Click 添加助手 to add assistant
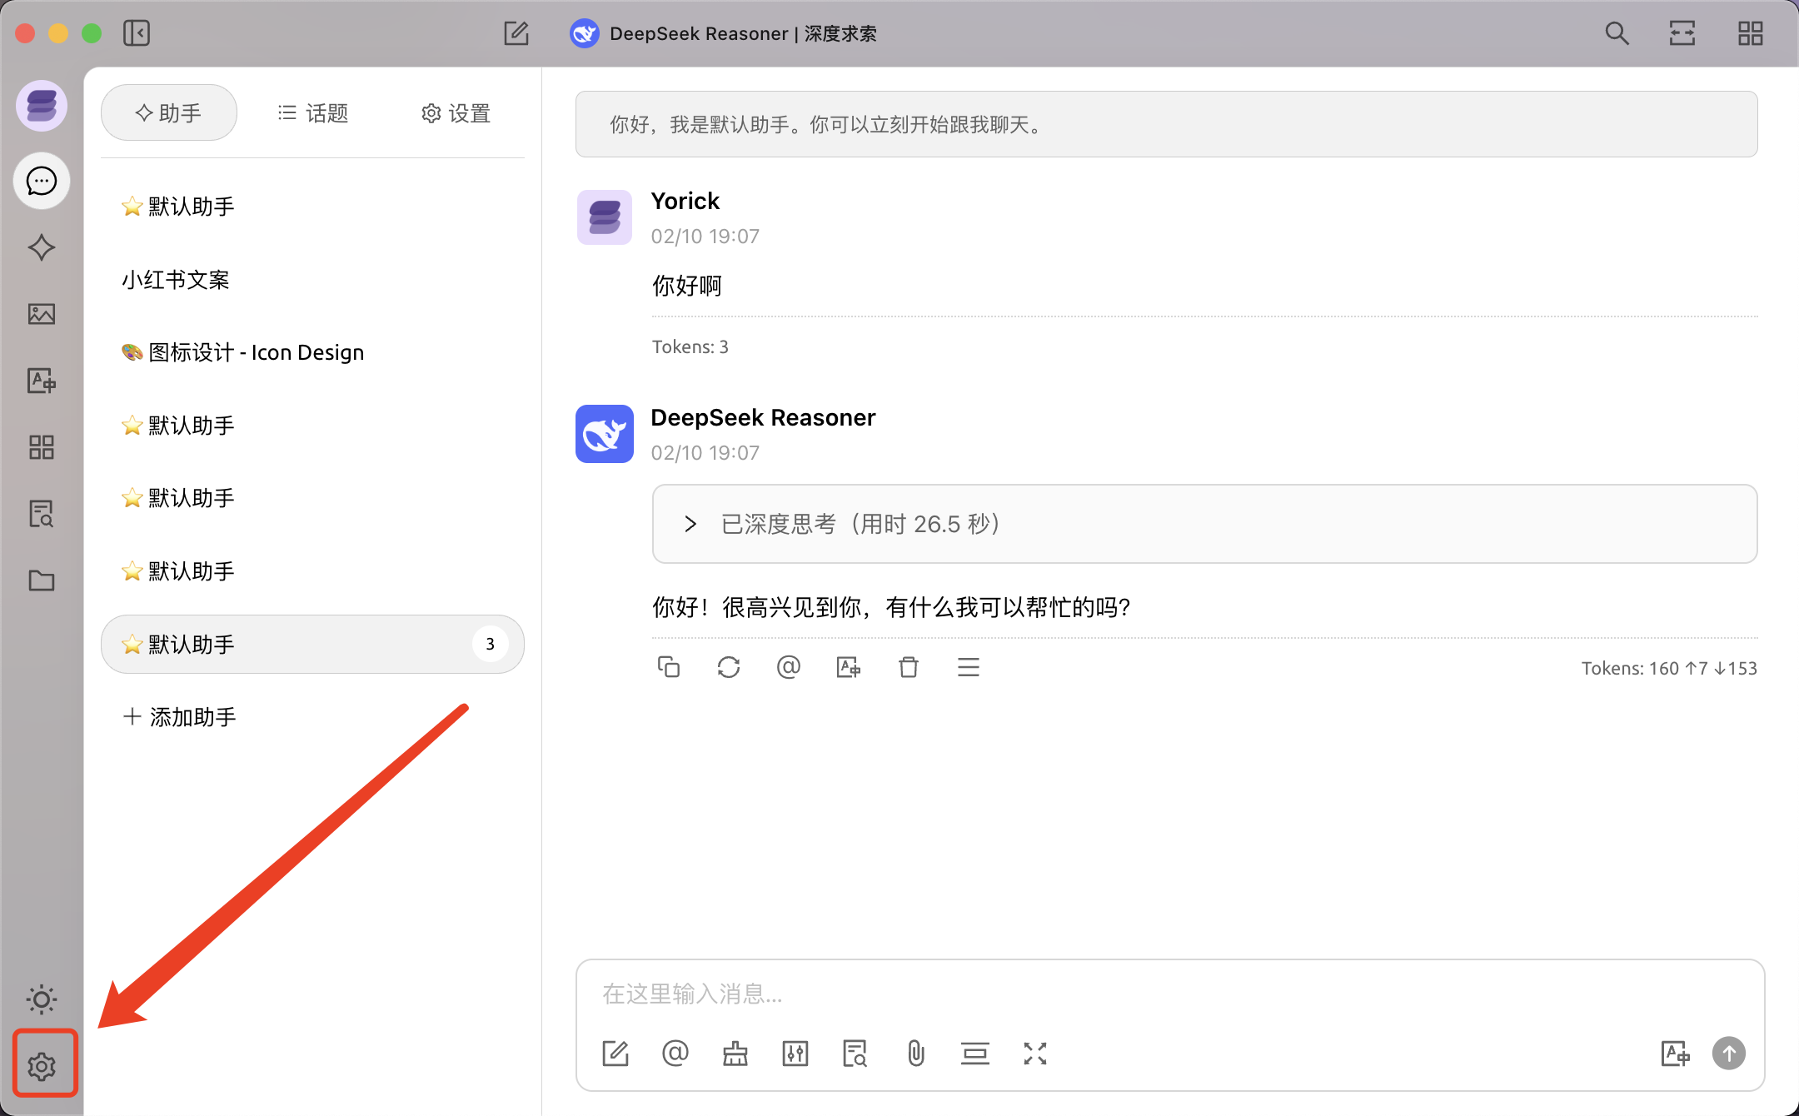The image size is (1799, 1116). click(x=180, y=716)
